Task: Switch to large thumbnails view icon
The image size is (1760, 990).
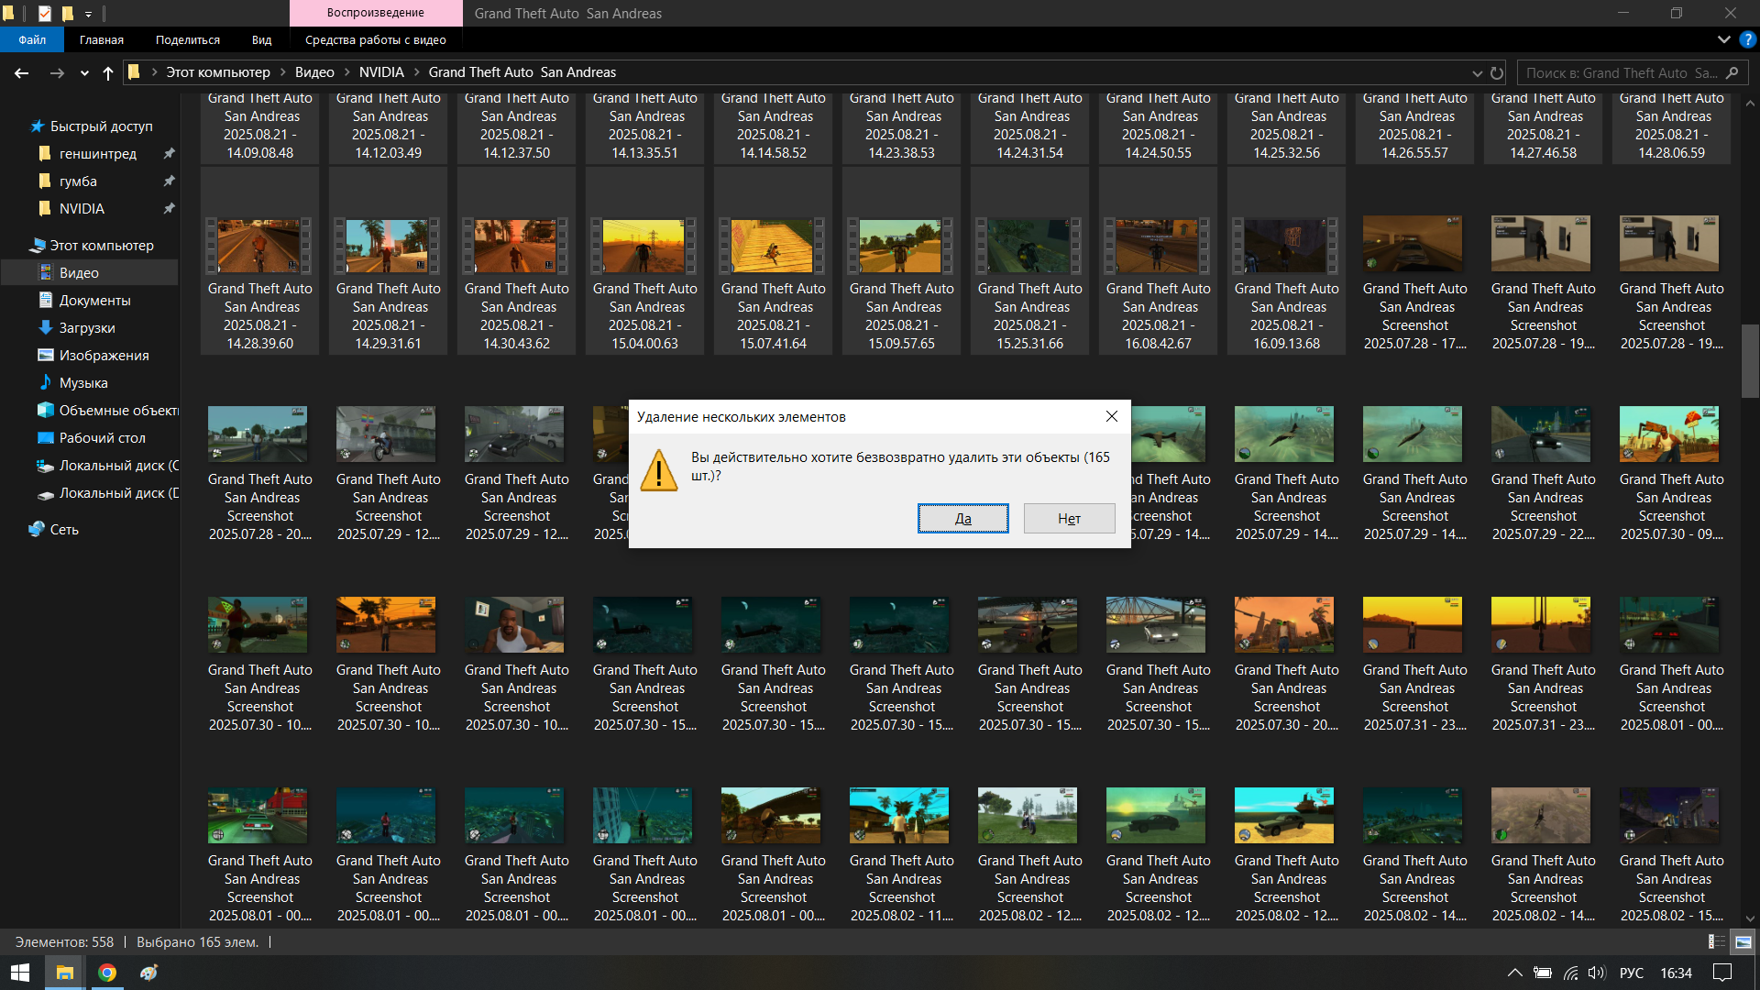Action: 1743,941
